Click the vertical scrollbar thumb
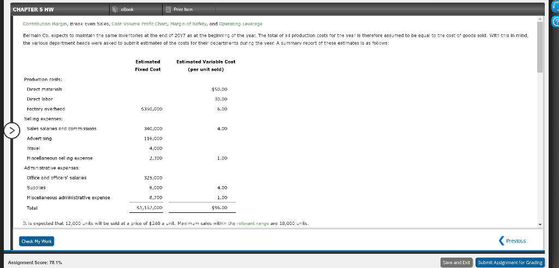This screenshot has width=559, height=268. pos(541,47)
